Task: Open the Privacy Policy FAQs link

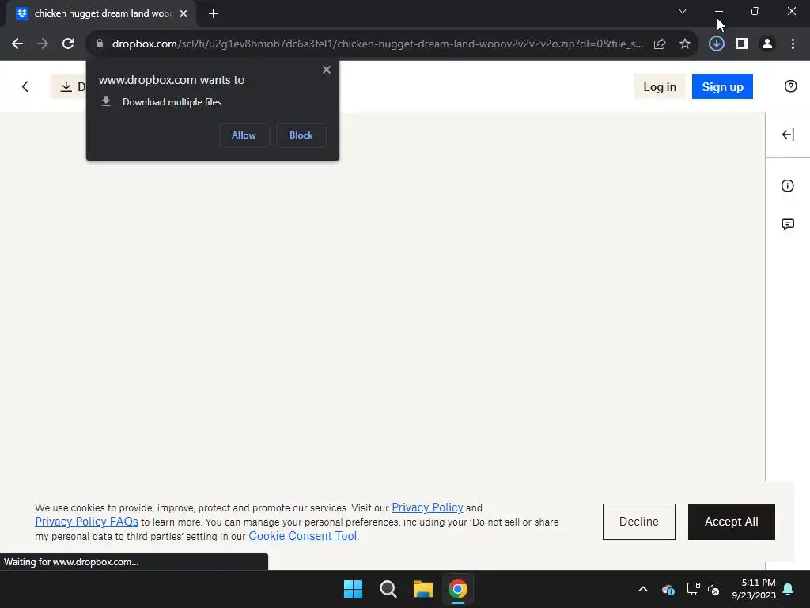Action: pos(86,522)
